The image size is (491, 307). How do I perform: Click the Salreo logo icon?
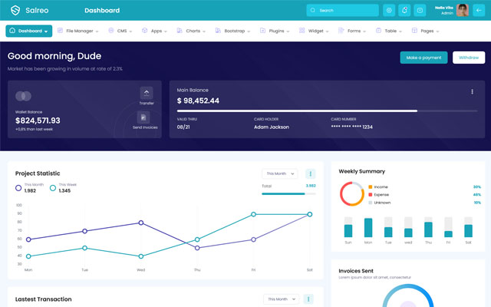[15, 10]
